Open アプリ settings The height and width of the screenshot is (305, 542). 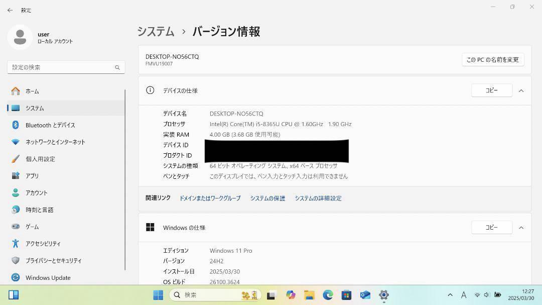66,176
